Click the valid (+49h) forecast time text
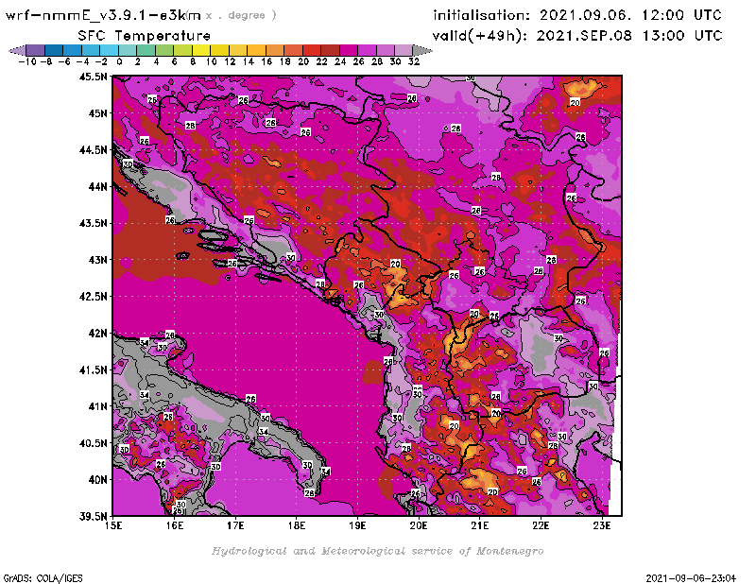Image resolution: width=756 pixels, height=584 pixels. pos(577,36)
